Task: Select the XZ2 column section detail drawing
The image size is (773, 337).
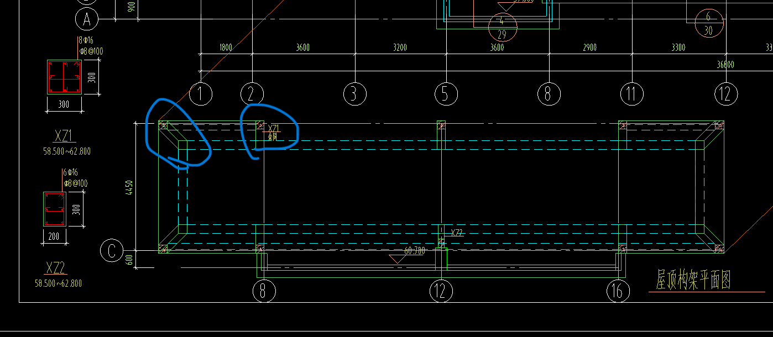Action: coord(55,209)
